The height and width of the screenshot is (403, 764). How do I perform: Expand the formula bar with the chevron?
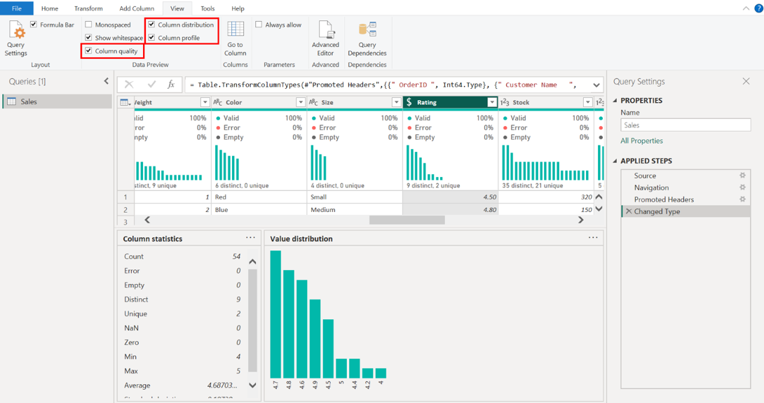pyautogui.click(x=596, y=85)
